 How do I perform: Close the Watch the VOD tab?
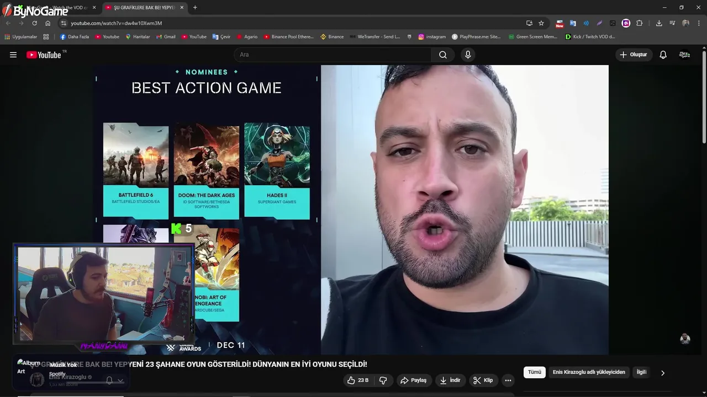pos(94,8)
